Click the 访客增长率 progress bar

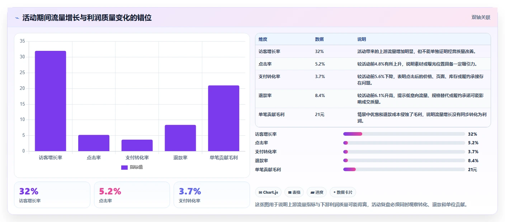404,134
